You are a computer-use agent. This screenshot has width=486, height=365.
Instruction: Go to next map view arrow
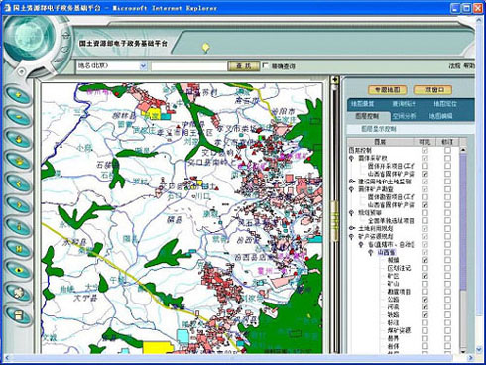click(19, 205)
